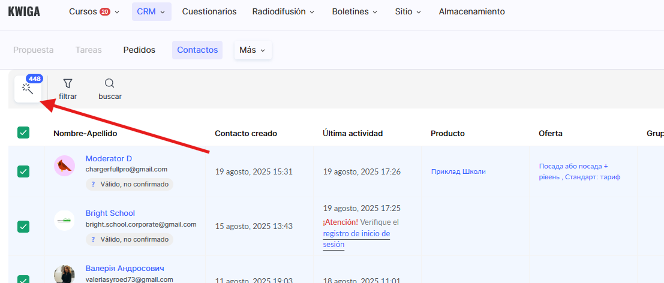Screen dimensions: 664x283
Task: Click the registro de inicio de sesión link
Action: [356, 239]
